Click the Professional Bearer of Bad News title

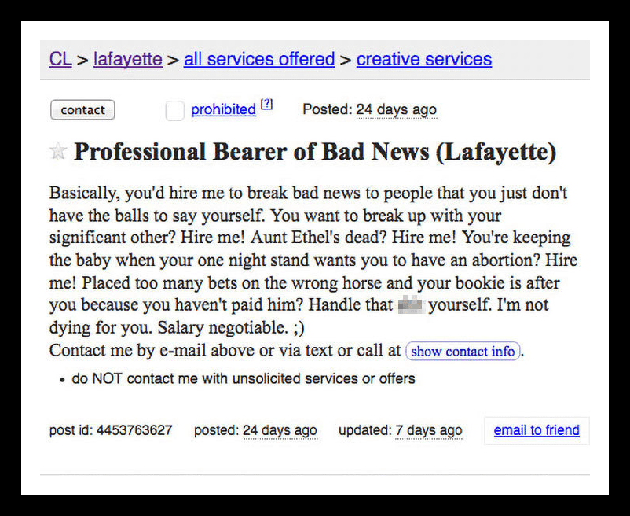pyautogui.click(x=314, y=152)
